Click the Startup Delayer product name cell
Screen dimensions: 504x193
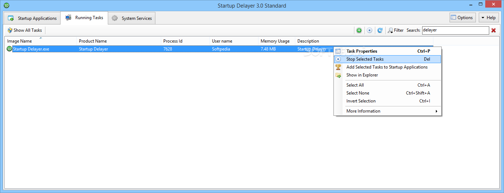pyautogui.click(x=93, y=49)
